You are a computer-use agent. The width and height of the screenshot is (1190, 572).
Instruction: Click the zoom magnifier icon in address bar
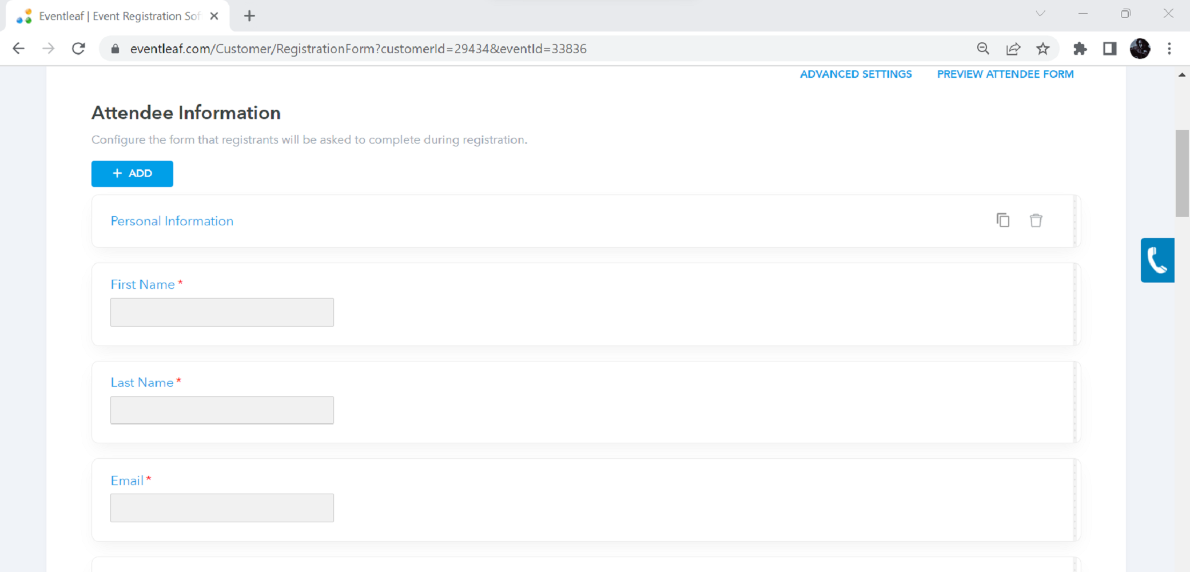[983, 49]
